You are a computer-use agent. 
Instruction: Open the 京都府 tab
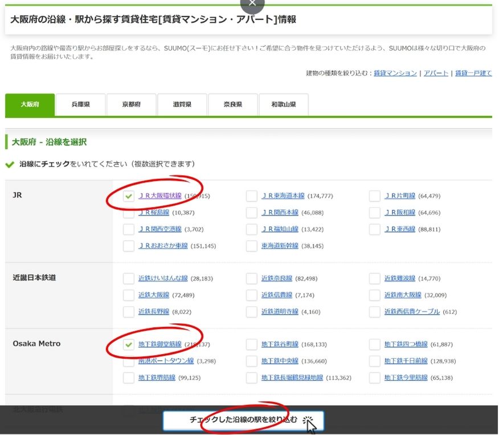pos(131,105)
